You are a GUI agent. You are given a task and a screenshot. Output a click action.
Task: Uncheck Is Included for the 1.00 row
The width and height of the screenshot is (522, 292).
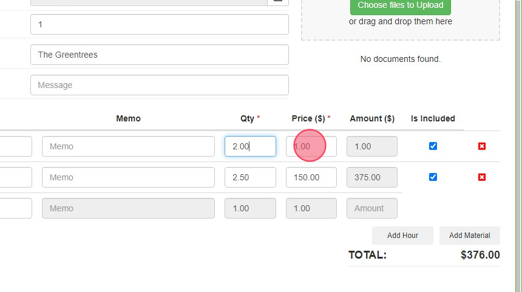click(x=433, y=146)
